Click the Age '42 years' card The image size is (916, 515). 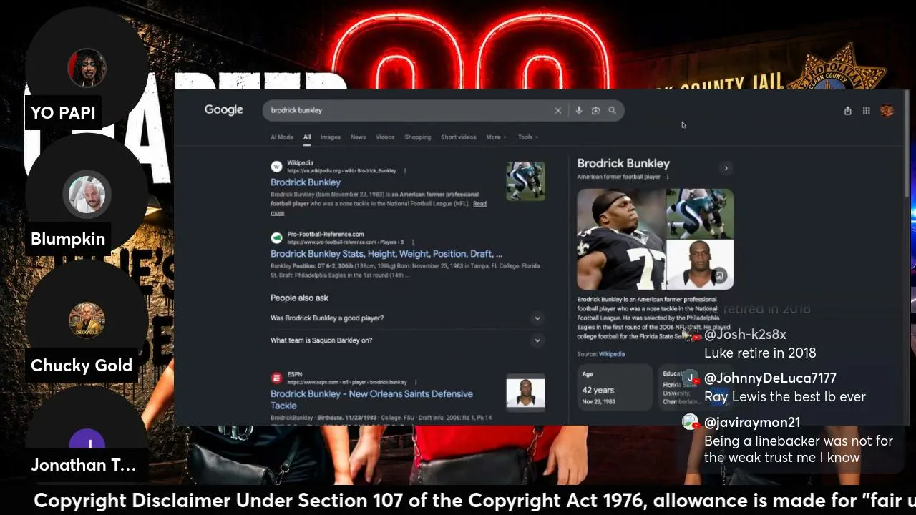point(615,387)
